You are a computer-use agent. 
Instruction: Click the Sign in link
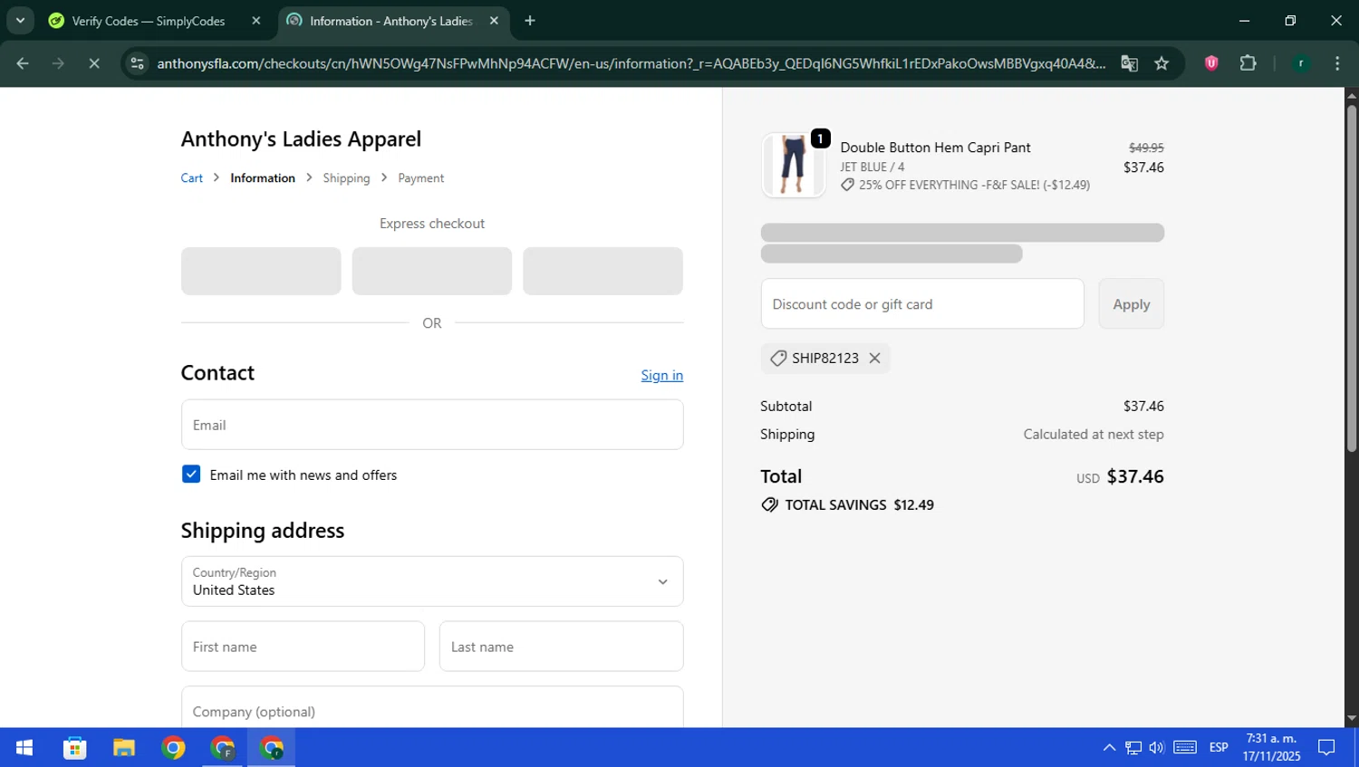661,375
